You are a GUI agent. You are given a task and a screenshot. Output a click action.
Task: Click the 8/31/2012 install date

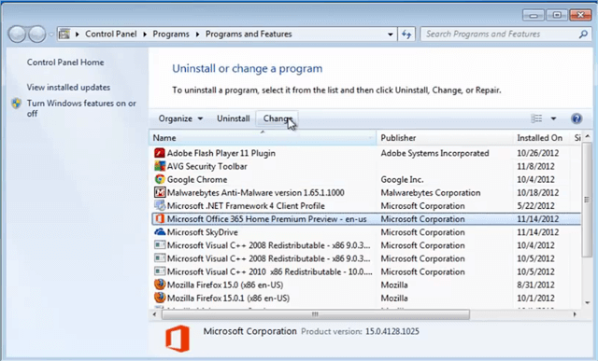coord(535,285)
